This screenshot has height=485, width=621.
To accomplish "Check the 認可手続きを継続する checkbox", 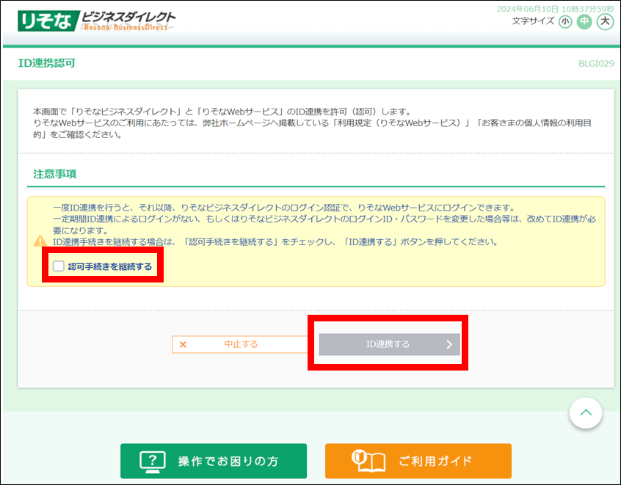I will point(59,266).
